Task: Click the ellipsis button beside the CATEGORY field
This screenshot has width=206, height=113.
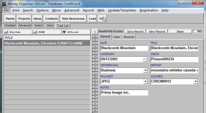Action: [145, 59]
